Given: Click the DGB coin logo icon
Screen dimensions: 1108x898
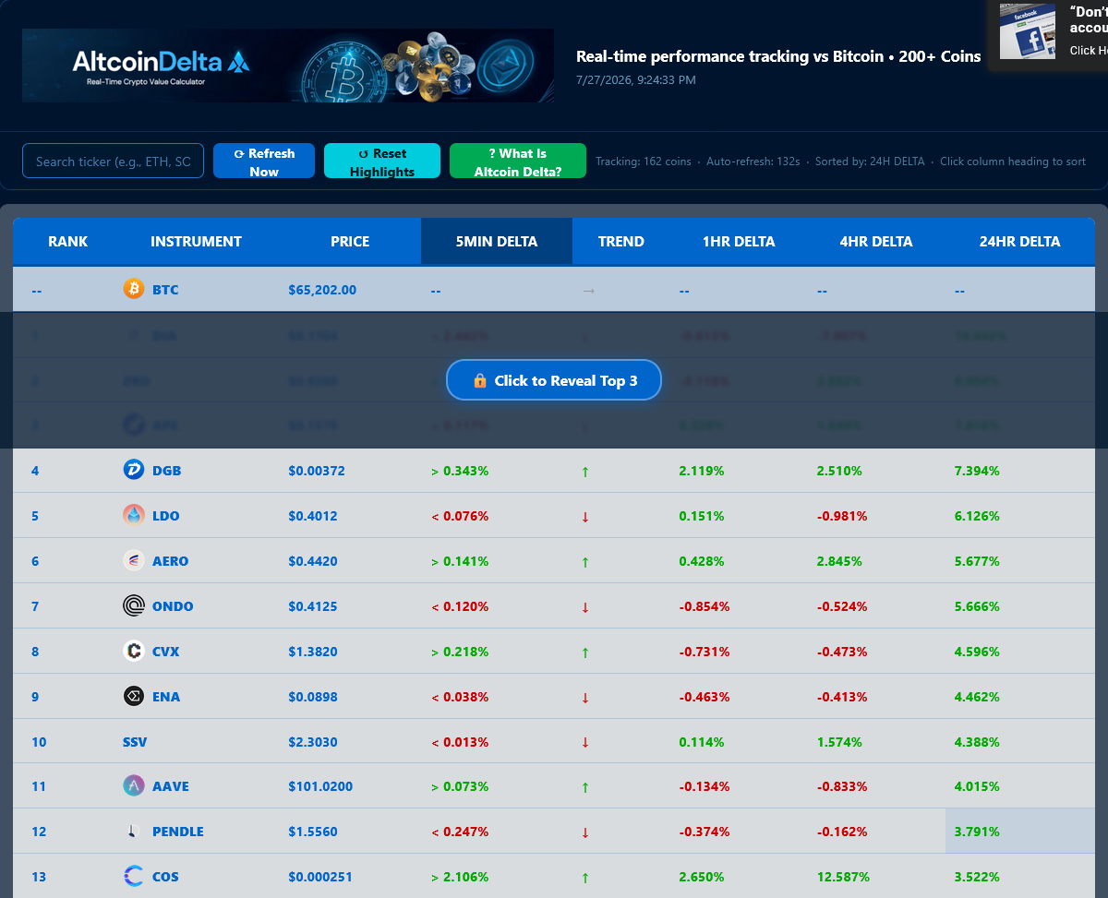Looking at the screenshot, I should tap(134, 470).
